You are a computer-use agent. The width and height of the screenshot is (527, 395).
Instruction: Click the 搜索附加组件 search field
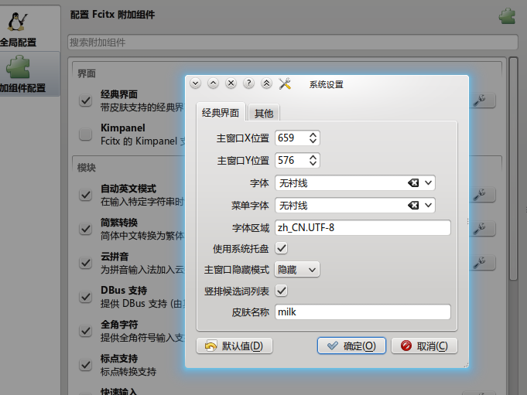[293, 43]
